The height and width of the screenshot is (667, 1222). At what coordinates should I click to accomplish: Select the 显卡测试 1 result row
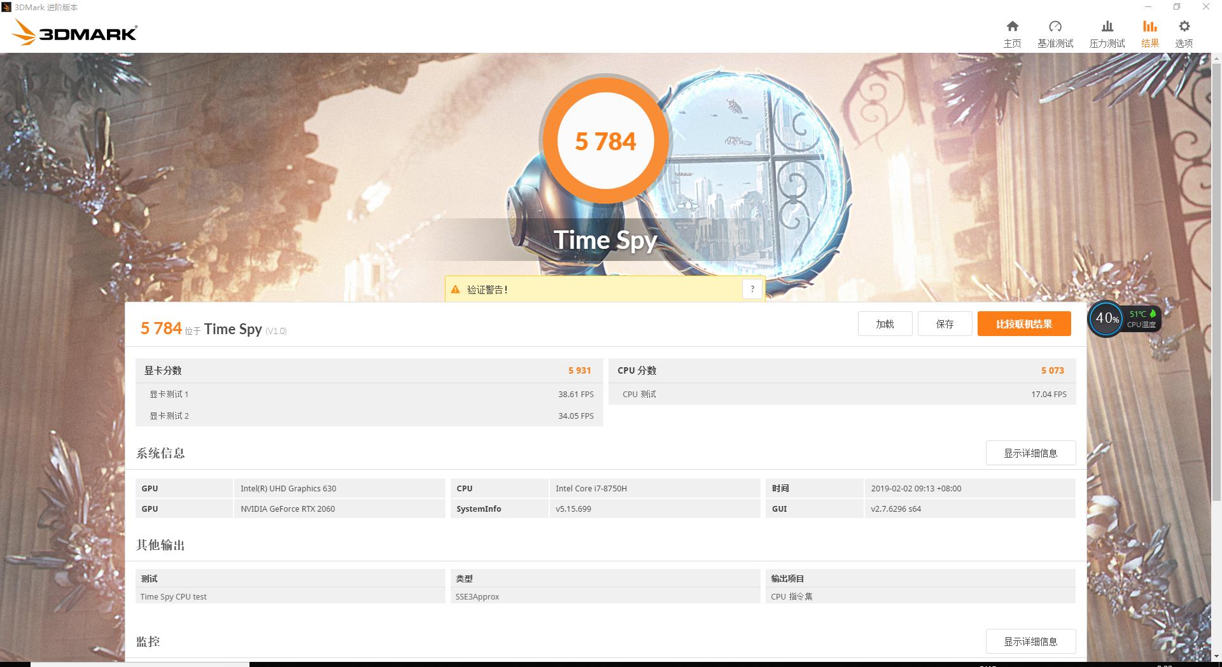coord(369,394)
